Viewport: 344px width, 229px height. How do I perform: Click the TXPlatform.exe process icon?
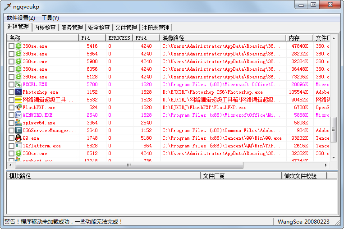click(18, 146)
